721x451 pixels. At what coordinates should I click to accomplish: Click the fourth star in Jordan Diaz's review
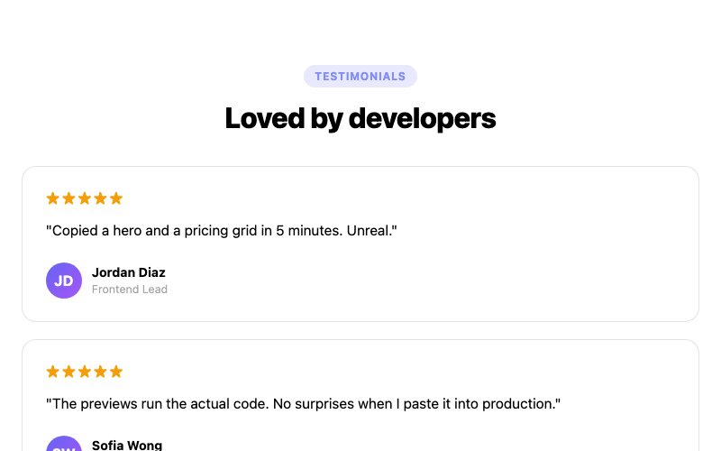(x=100, y=198)
